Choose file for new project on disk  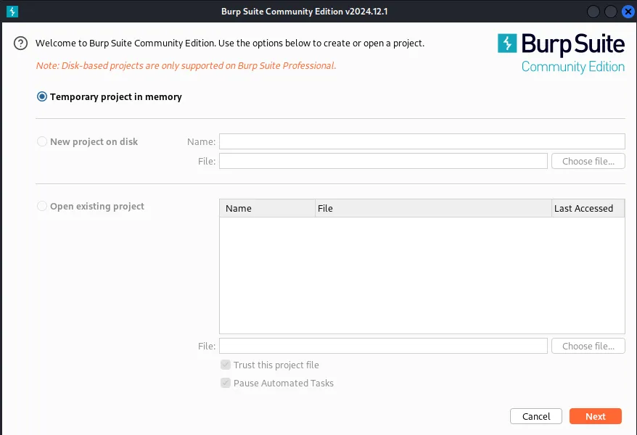pos(588,161)
